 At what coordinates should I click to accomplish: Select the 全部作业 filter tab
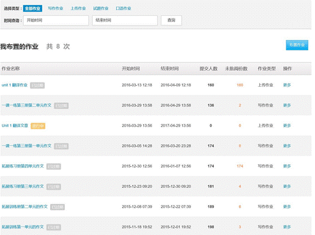(x=32, y=9)
